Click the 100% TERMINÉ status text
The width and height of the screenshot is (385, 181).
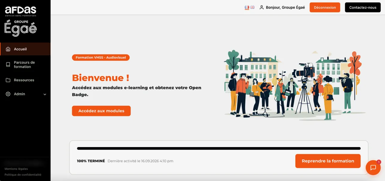click(91, 161)
